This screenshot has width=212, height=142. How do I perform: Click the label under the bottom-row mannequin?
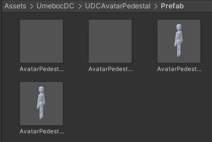42,131
